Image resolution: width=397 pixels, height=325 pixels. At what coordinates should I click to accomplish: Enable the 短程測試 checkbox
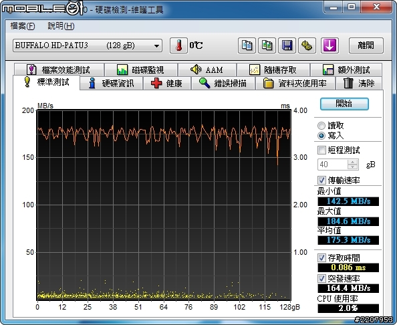coord(321,150)
